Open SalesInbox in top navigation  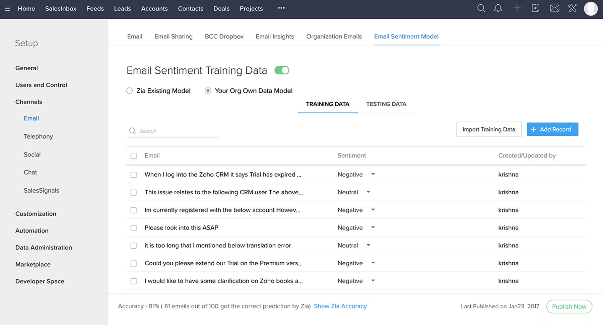pyautogui.click(x=61, y=9)
